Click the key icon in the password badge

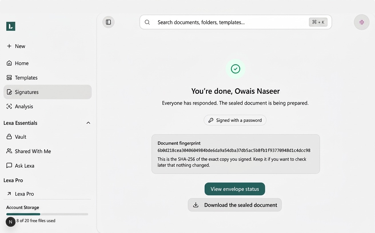pos(211,120)
